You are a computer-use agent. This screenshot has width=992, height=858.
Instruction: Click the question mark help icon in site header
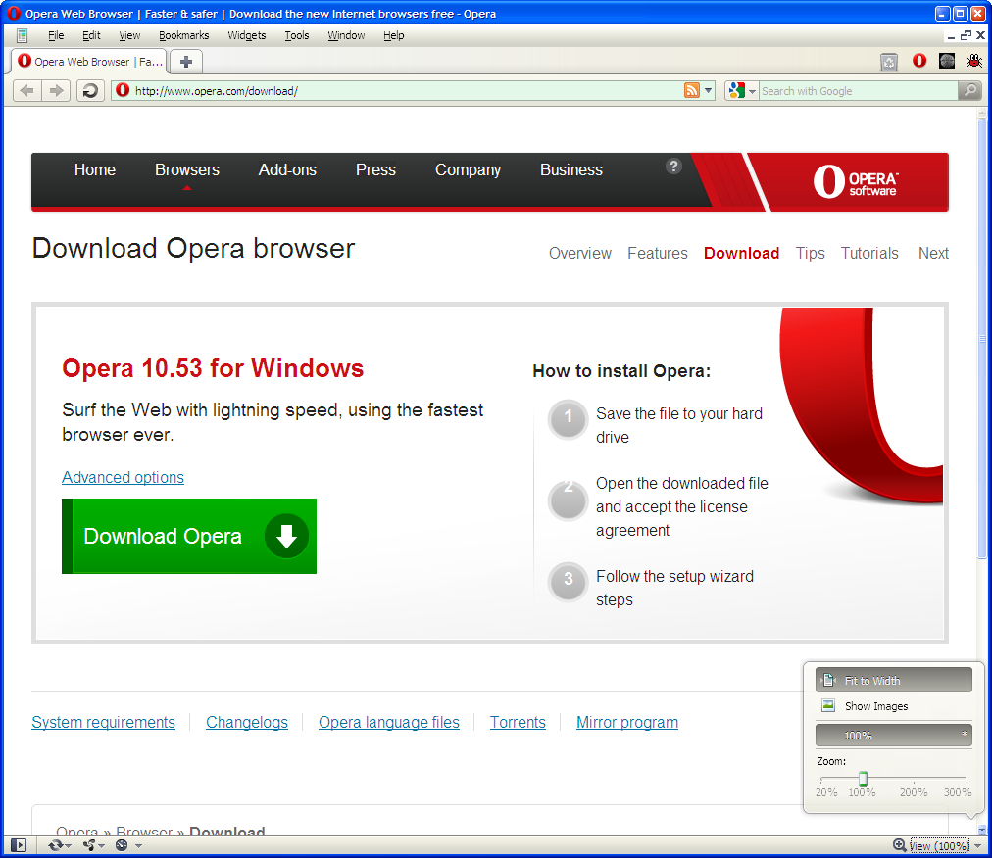673,167
